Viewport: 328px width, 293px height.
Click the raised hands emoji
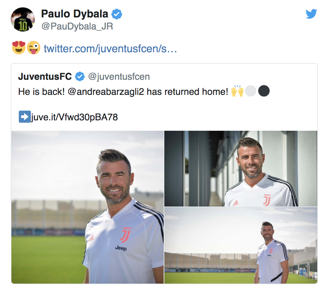(x=237, y=91)
